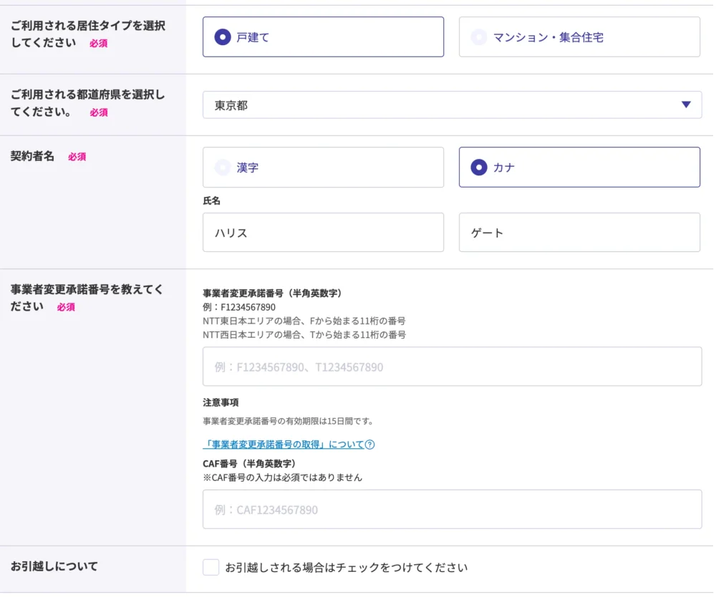Viewport: 716px width, 597px height.
Task: Click the 契約者名 row label
Action: click(x=32, y=156)
